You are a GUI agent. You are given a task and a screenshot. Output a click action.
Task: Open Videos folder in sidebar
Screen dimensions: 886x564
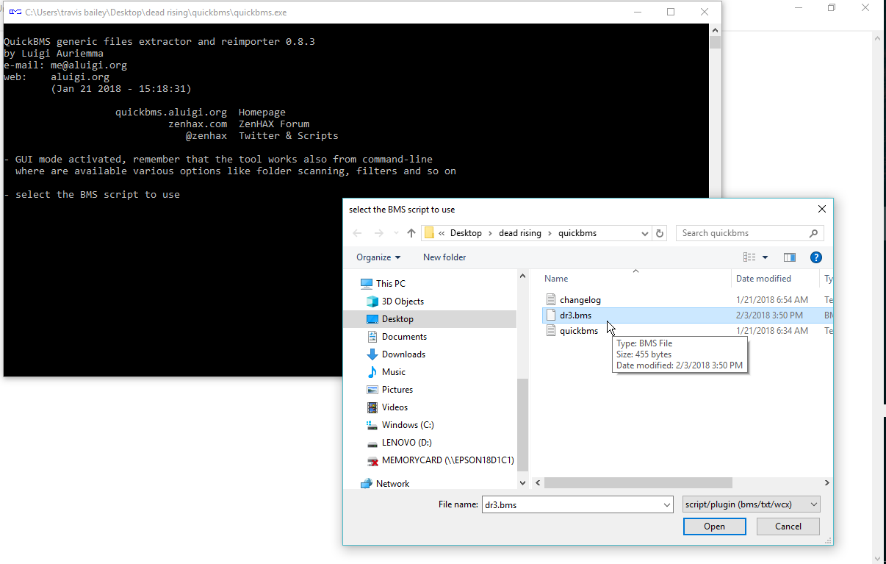pos(395,407)
